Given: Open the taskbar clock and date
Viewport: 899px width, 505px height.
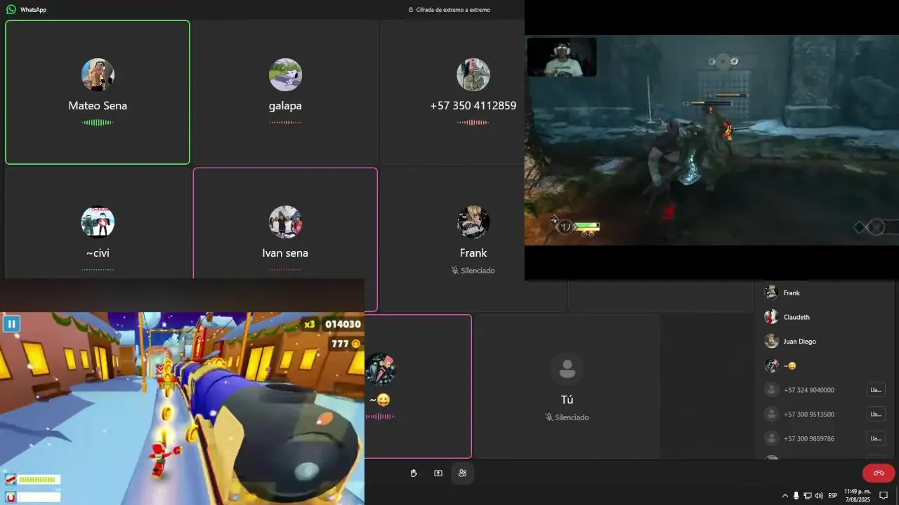Looking at the screenshot, I should click(x=857, y=495).
